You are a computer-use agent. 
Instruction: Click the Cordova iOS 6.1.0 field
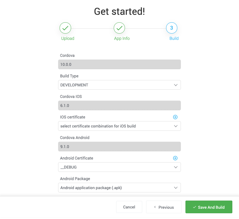pyautogui.click(x=119, y=105)
